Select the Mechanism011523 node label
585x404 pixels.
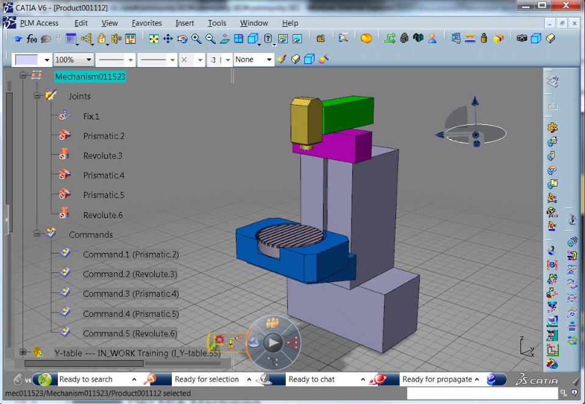[x=90, y=77]
